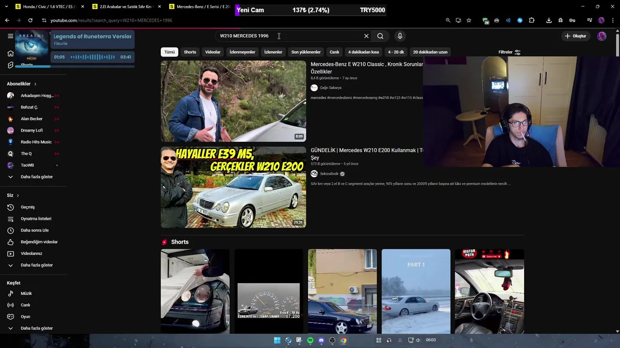Open Müzik in the Keşfet section
The width and height of the screenshot is (620, 348).
[26, 293]
